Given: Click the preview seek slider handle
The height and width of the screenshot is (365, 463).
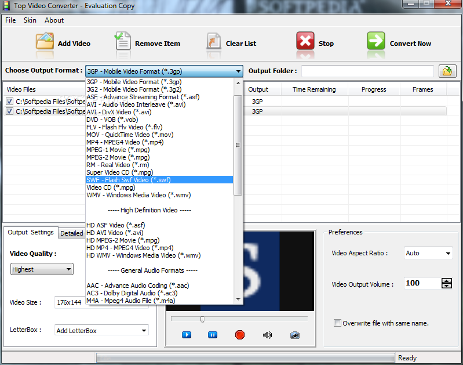Looking at the screenshot, I should [x=202, y=320].
